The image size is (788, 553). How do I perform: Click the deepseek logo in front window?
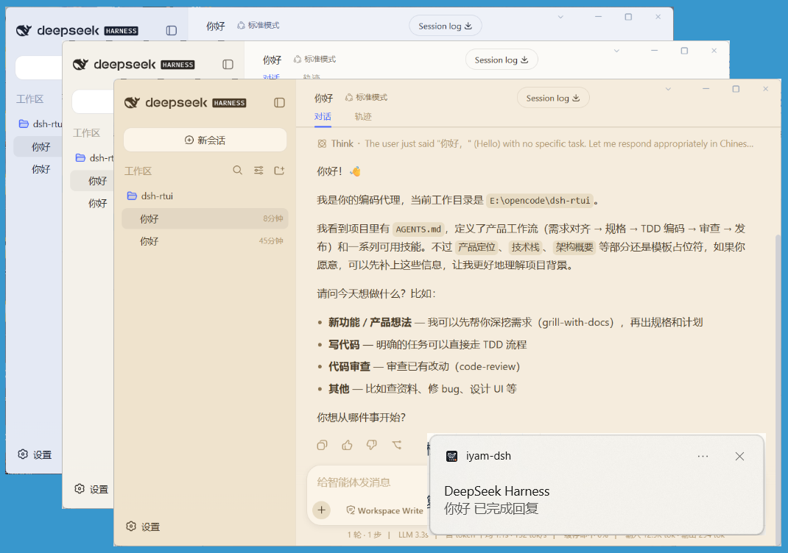(x=185, y=103)
